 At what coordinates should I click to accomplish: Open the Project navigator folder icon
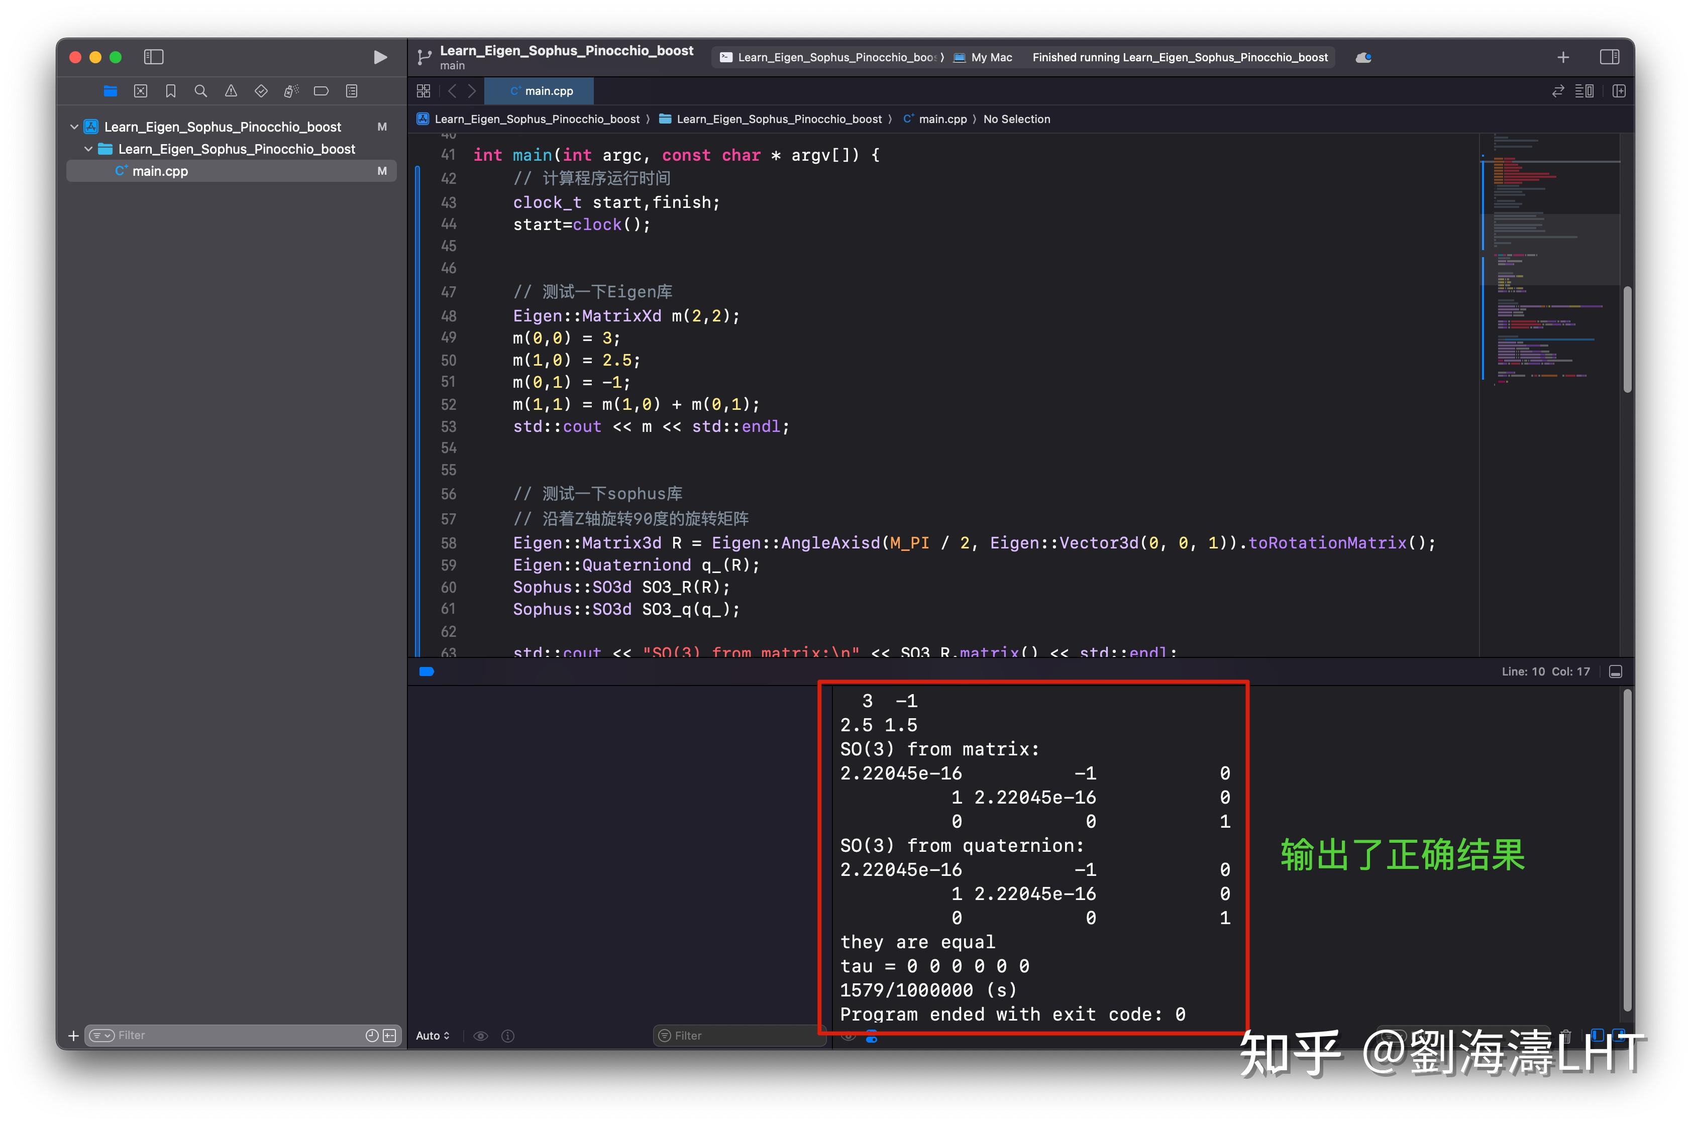[x=110, y=91]
